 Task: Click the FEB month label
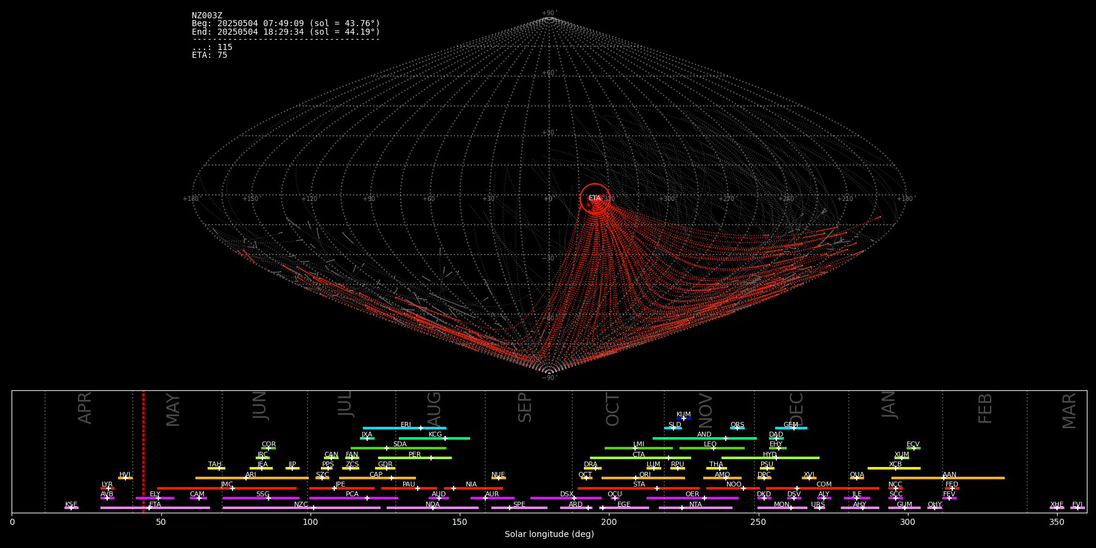(x=985, y=408)
